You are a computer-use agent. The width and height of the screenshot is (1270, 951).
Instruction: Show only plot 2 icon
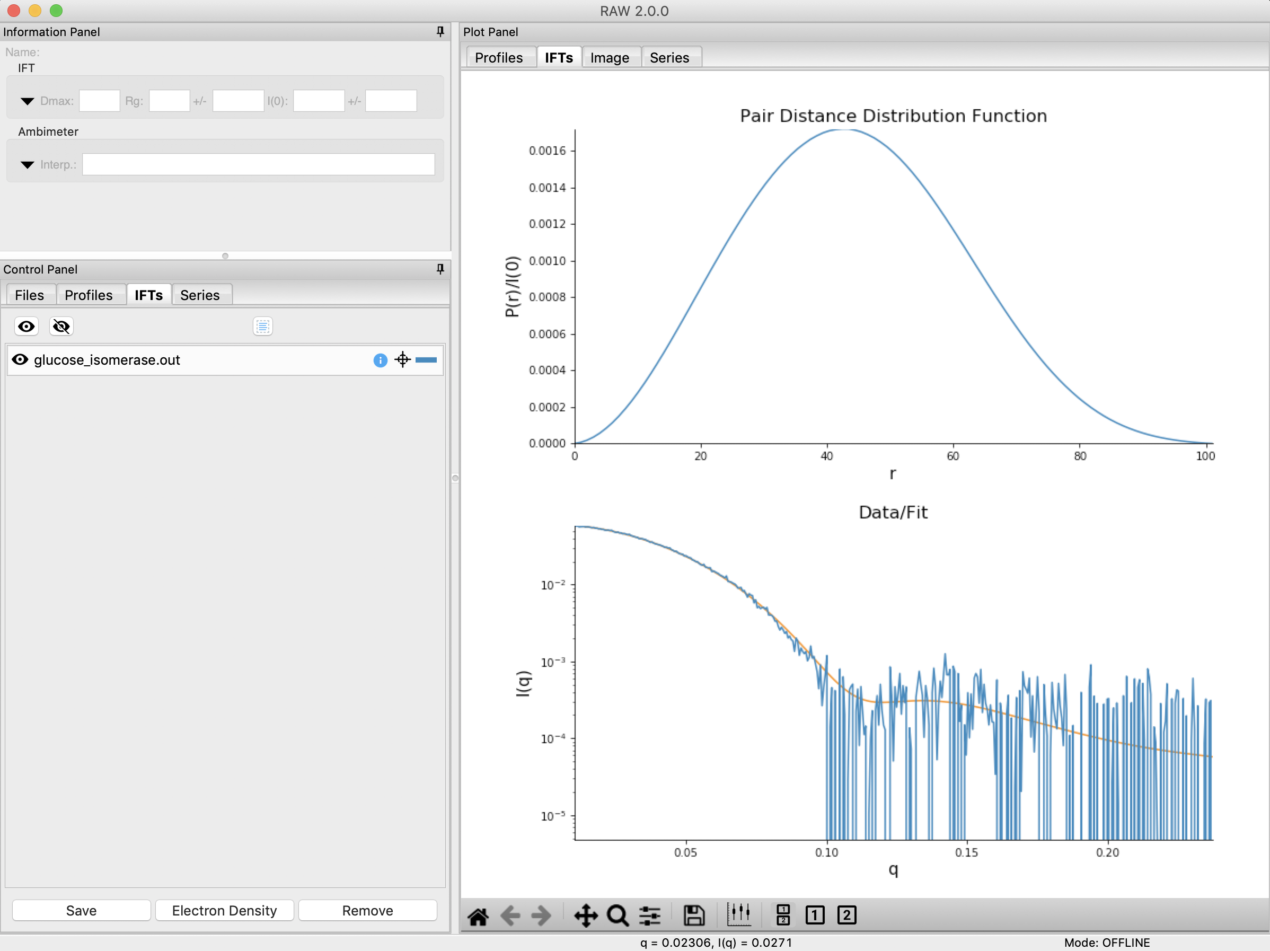click(846, 915)
